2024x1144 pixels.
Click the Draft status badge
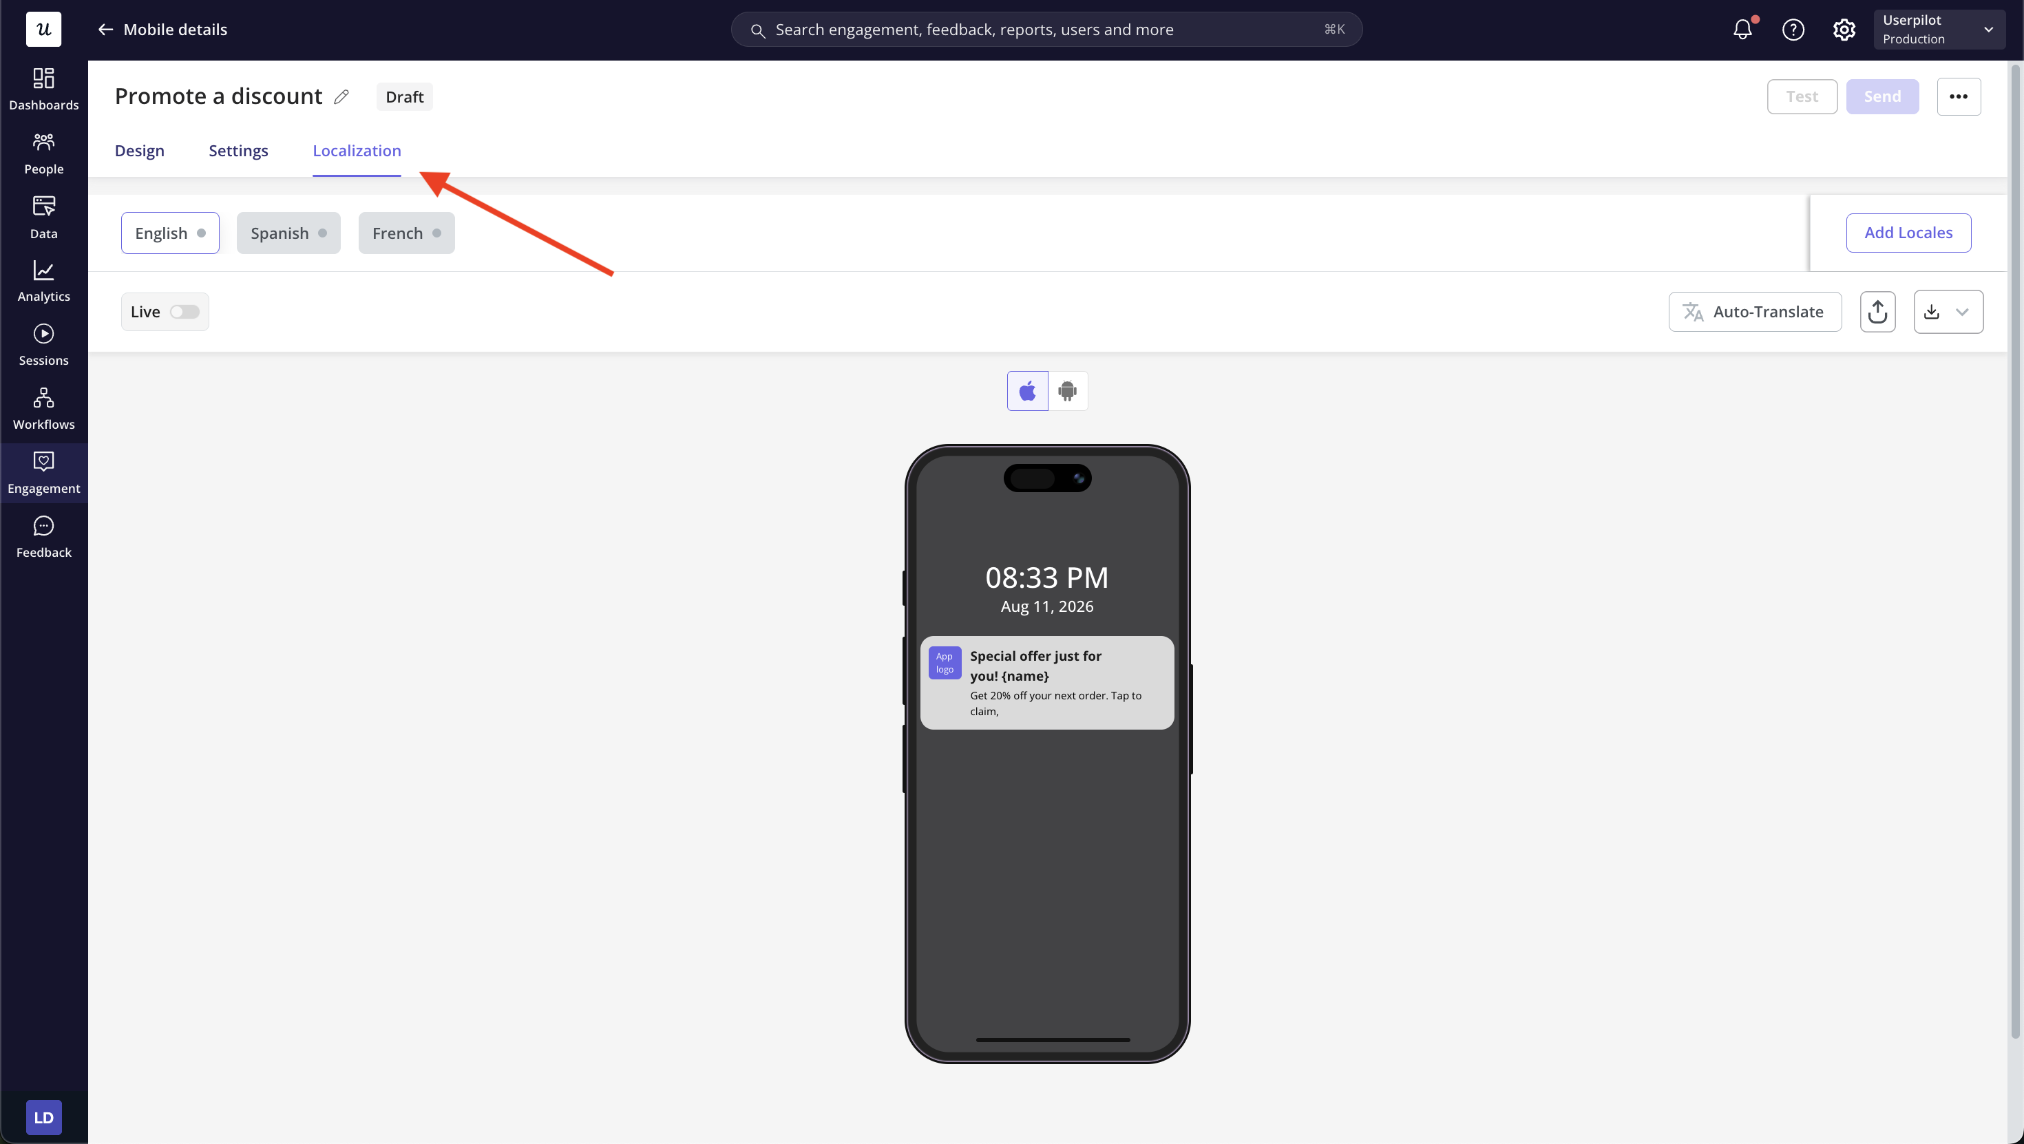point(405,96)
